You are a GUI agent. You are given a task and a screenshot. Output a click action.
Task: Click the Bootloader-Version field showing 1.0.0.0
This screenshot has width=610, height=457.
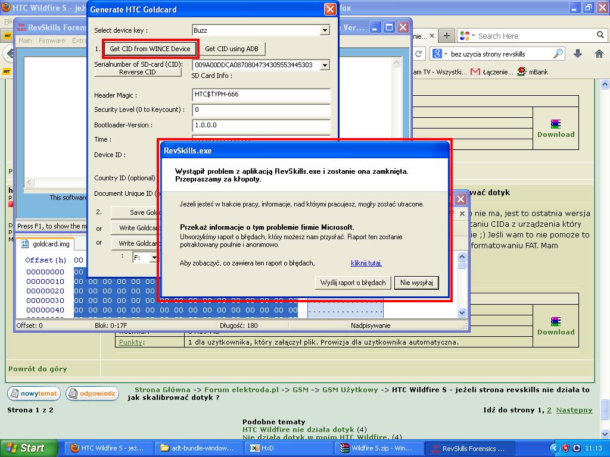click(261, 125)
